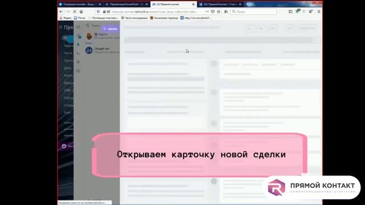Open page actions three-dots menu in address bar
The width and height of the screenshot is (365, 205).
click(x=207, y=11)
